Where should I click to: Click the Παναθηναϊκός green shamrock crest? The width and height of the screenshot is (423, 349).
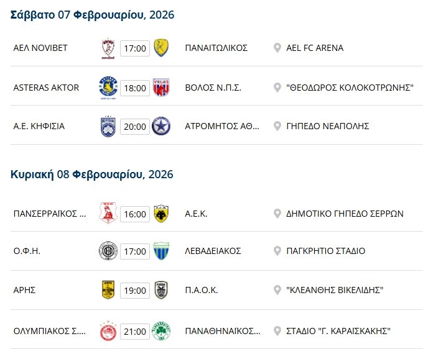161,331
